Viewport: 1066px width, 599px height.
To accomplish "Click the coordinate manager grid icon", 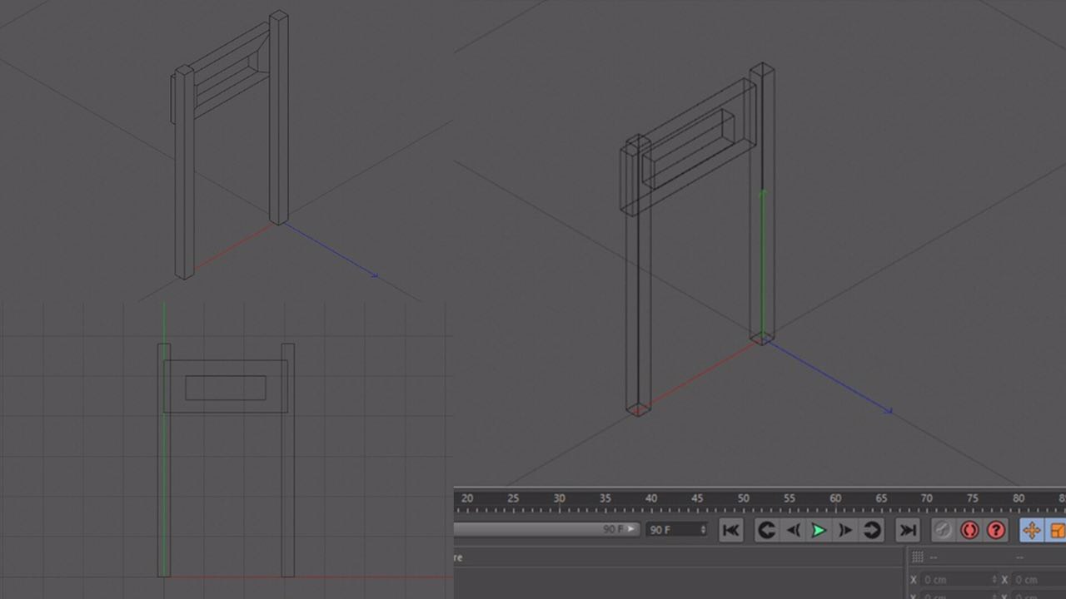I will click(x=917, y=557).
